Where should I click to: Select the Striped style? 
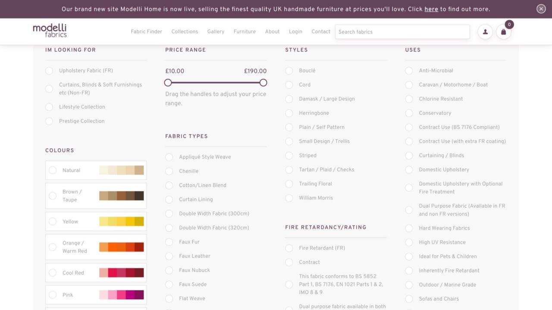(289, 155)
